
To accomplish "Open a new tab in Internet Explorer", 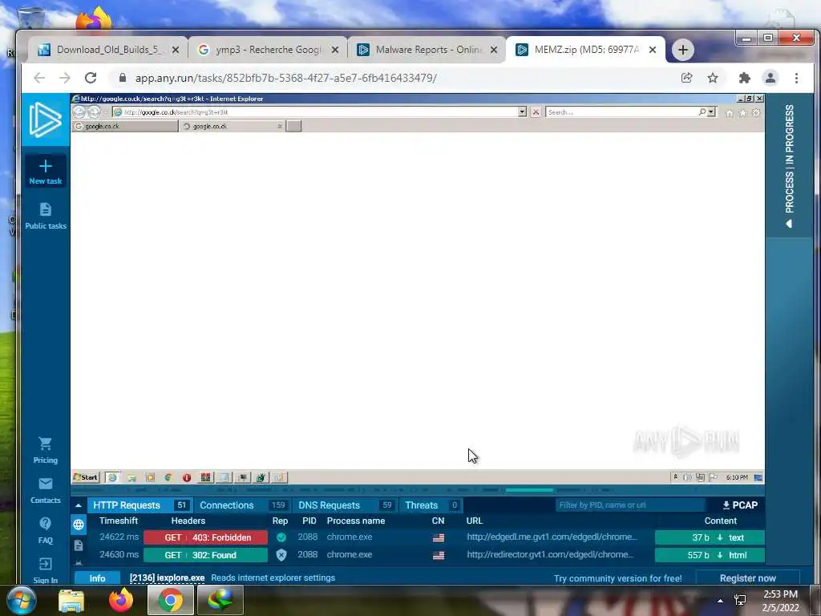I will click(293, 126).
